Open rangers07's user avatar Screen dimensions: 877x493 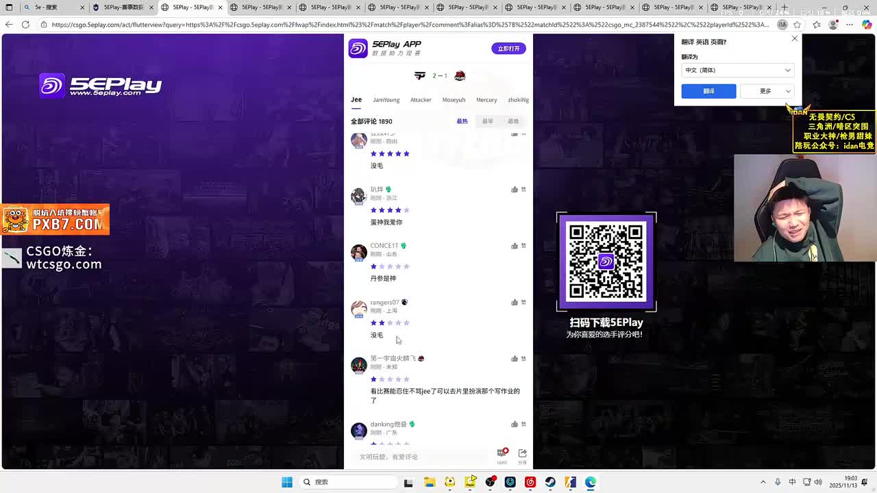(358, 309)
